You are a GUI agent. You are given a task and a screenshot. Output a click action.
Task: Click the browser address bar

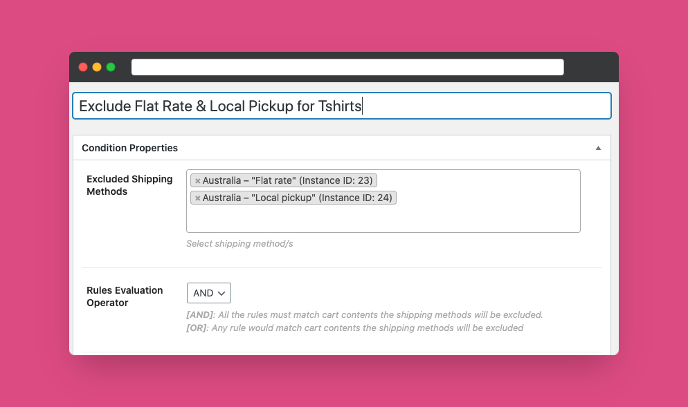347,67
